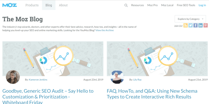The image size is (209, 104).
Task: Open Kameron Jenkins' avatar photo
Action: [x=13, y=77]
